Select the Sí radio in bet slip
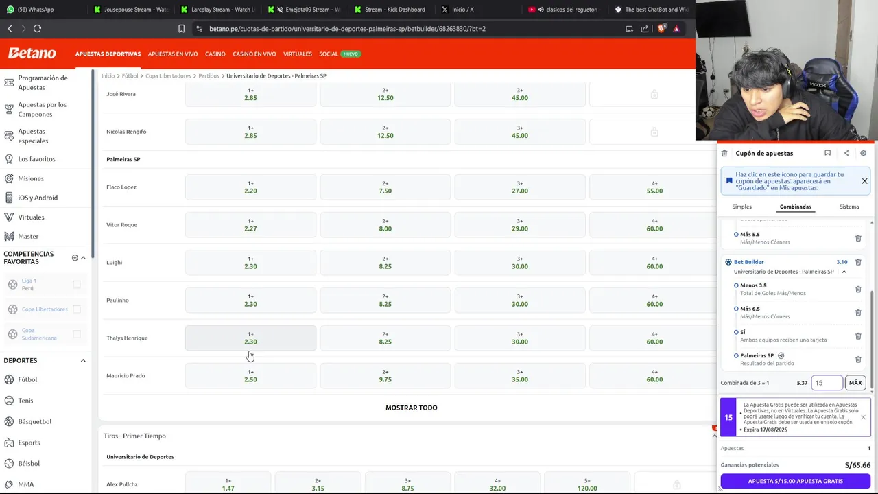Screen dimensions: 878x494 click(736, 332)
